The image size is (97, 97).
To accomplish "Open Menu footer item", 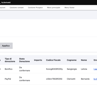I will coord(70,8).
